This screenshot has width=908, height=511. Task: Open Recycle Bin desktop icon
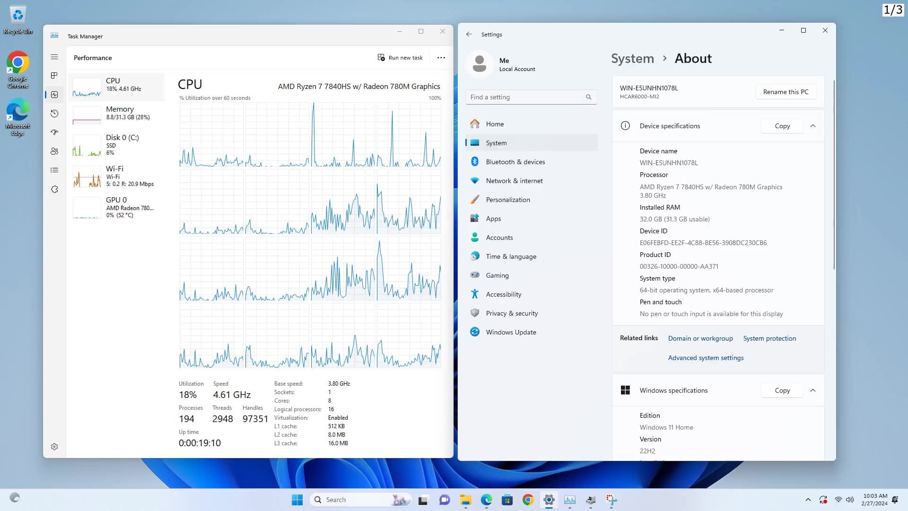pos(18,20)
